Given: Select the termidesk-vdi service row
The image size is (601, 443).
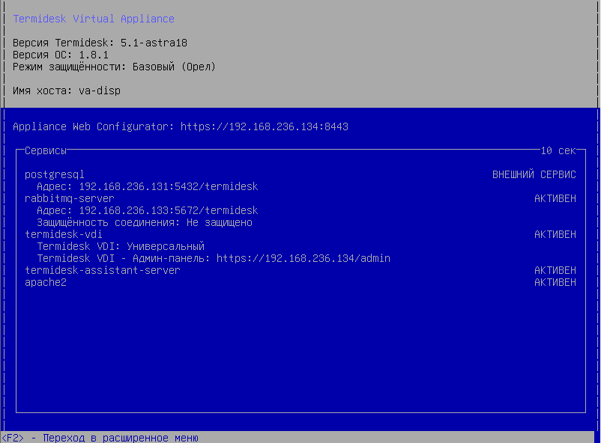Looking at the screenshot, I should [300, 234].
